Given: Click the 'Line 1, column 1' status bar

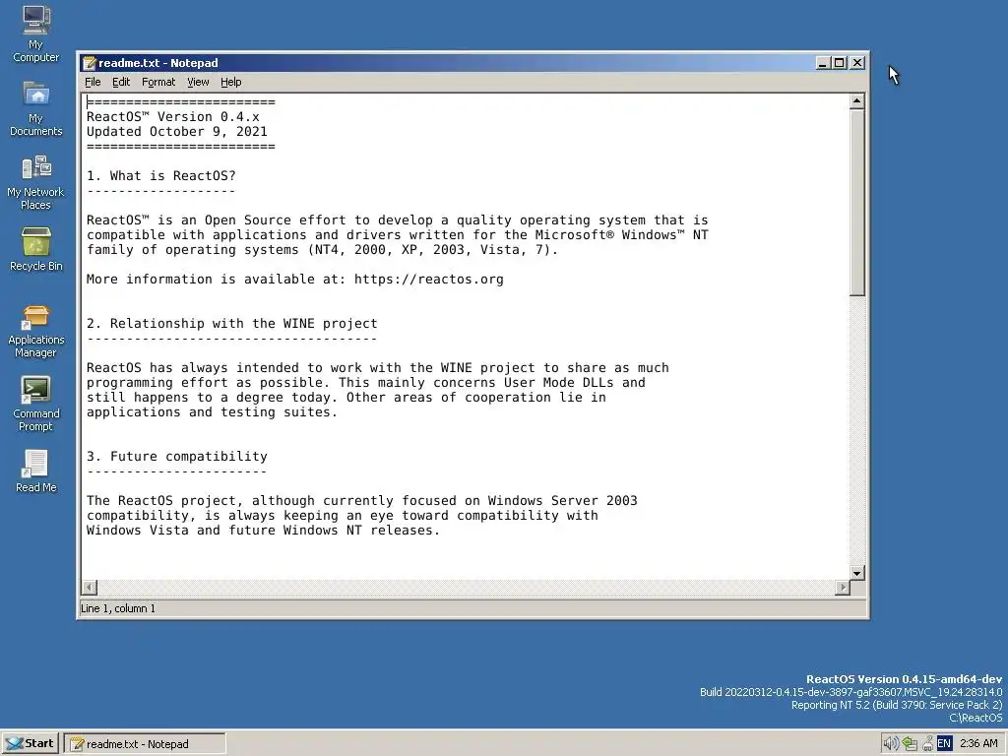Looking at the screenshot, I should click(x=472, y=608).
